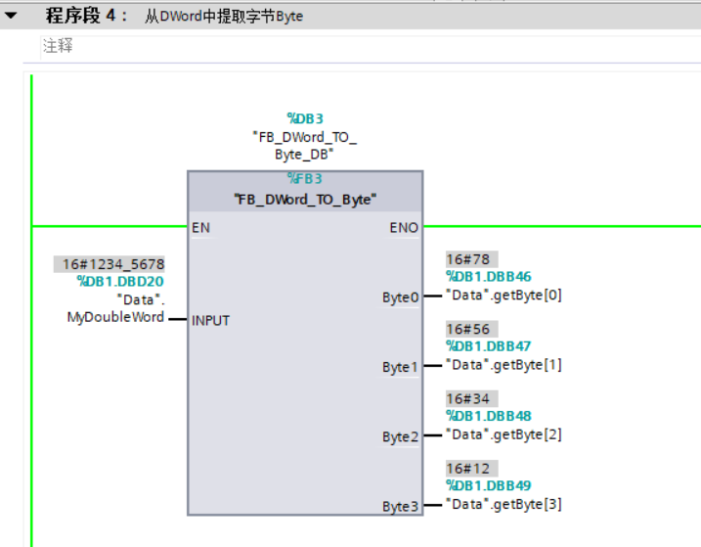Select the address %DB1.DBB47
The image size is (701, 547).
[x=489, y=346]
